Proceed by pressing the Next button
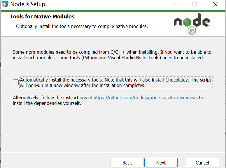 161,163
